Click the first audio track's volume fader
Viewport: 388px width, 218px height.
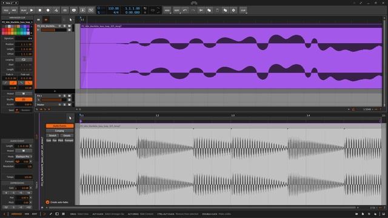click(x=54, y=30)
